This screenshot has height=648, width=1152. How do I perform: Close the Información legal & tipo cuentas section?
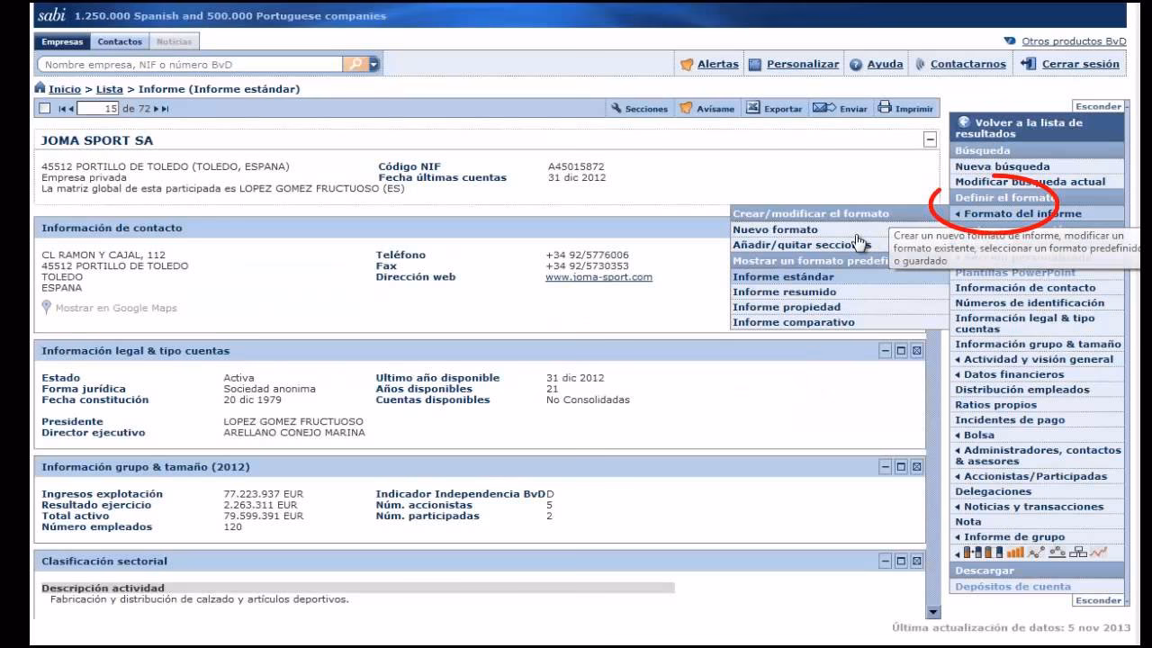coord(916,350)
